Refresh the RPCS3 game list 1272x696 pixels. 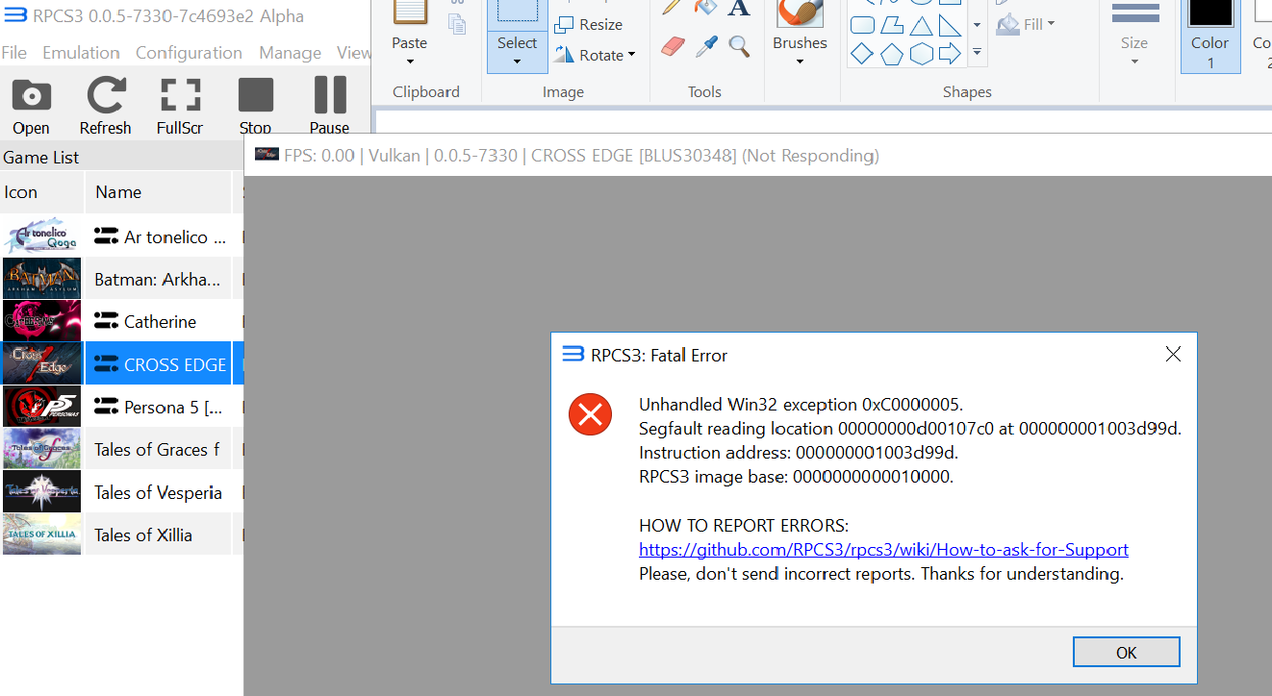(x=105, y=92)
